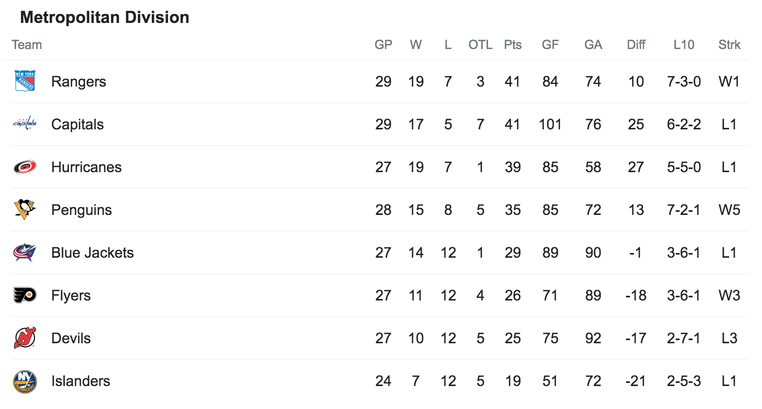Select the Blue Jackets team name

[x=92, y=253]
